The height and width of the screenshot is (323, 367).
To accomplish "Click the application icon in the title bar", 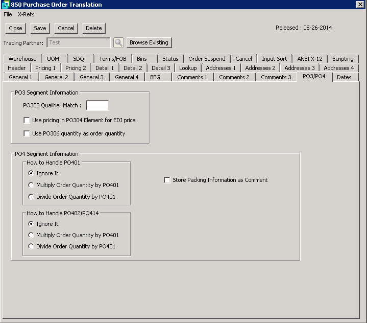I will coord(6,5).
